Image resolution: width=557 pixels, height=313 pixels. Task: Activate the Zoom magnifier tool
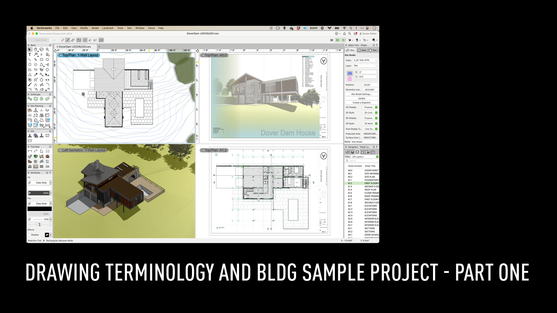[47, 50]
